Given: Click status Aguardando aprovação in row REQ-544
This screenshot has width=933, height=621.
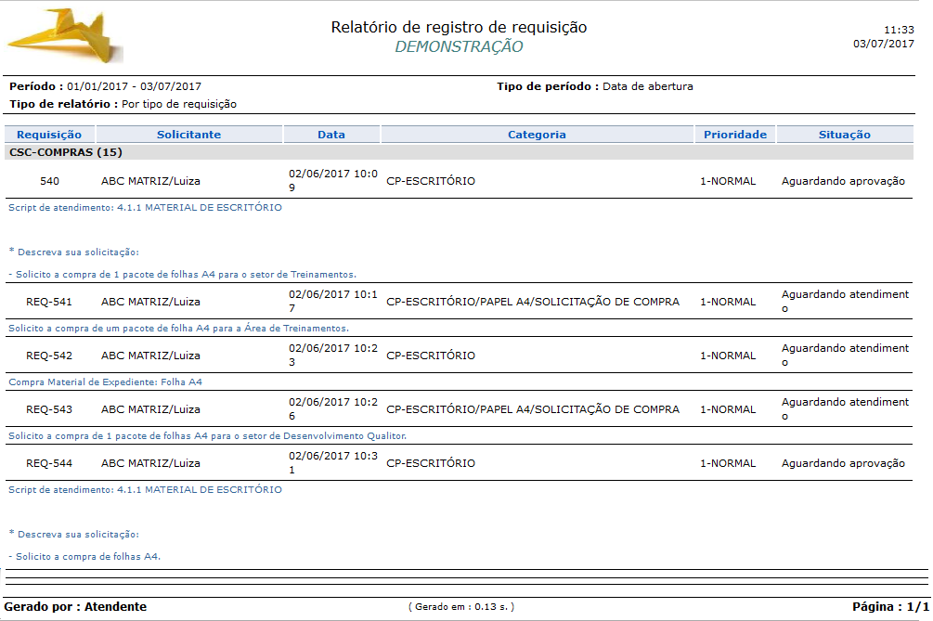Looking at the screenshot, I should (x=843, y=463).
